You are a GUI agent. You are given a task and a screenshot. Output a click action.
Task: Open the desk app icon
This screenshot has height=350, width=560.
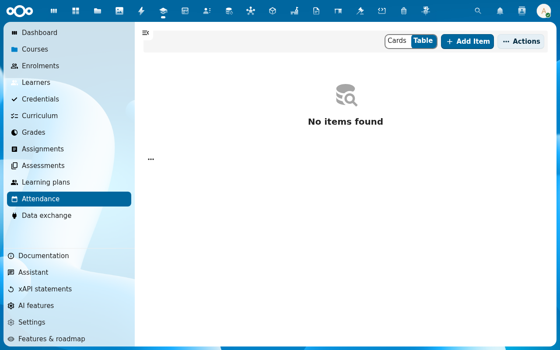point(338,11)
